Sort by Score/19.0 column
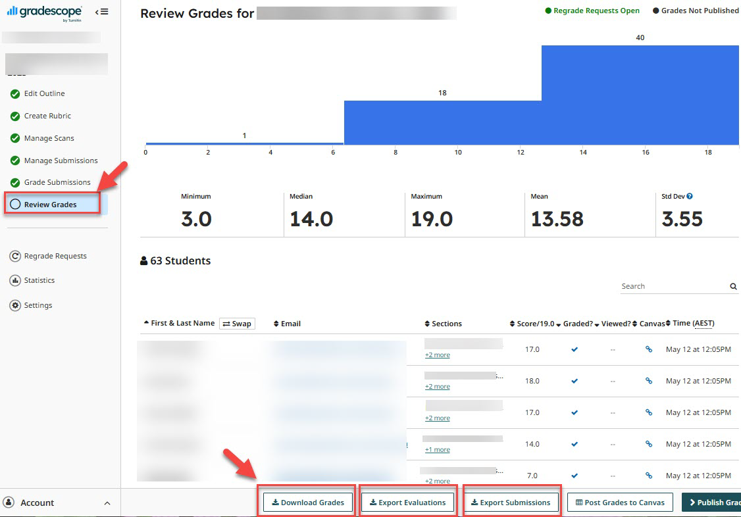This screenshot has height=517, width=741. click(x=532, y=324)
